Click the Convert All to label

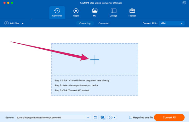pos(150,23)
